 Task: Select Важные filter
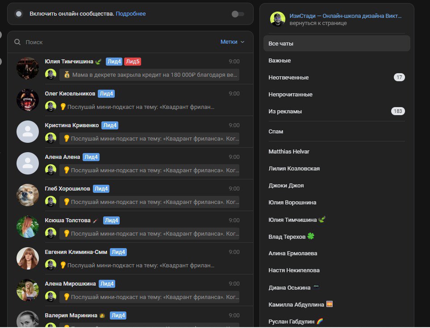337,61
